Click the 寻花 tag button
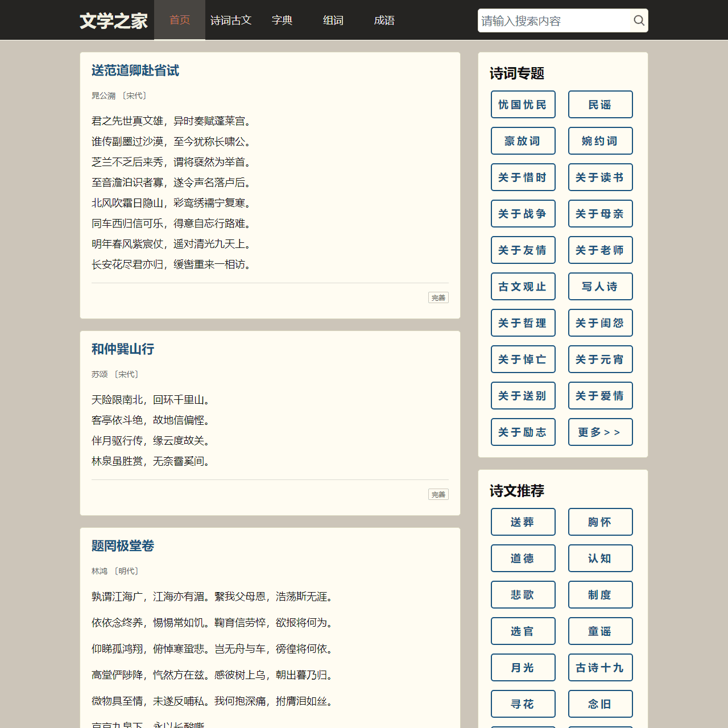 tap(523, 704)
